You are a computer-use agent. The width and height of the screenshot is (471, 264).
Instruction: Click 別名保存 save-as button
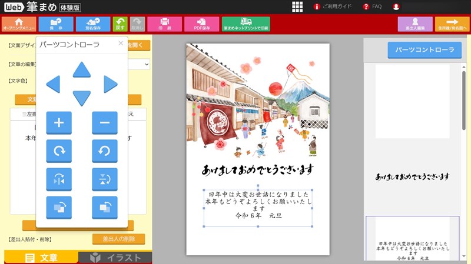pyautogui.click(x=93, y=24)
